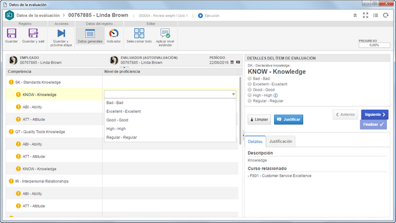Click Aplicar nivel estándar icon
This screenshot has height=223, width=396.
[165, 33]
